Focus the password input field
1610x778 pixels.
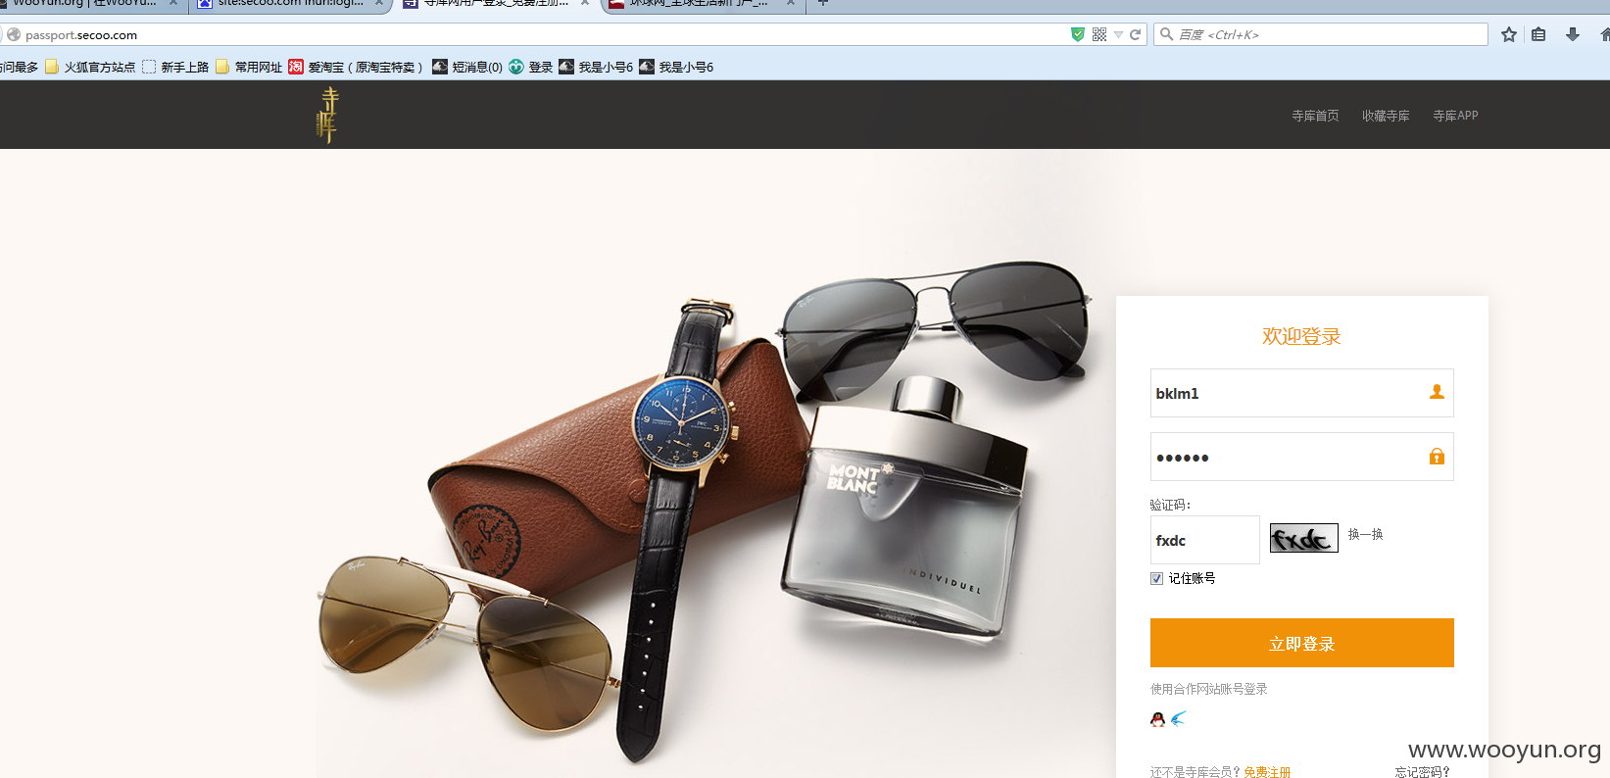pyautogui.click(x=1301, y=457)
